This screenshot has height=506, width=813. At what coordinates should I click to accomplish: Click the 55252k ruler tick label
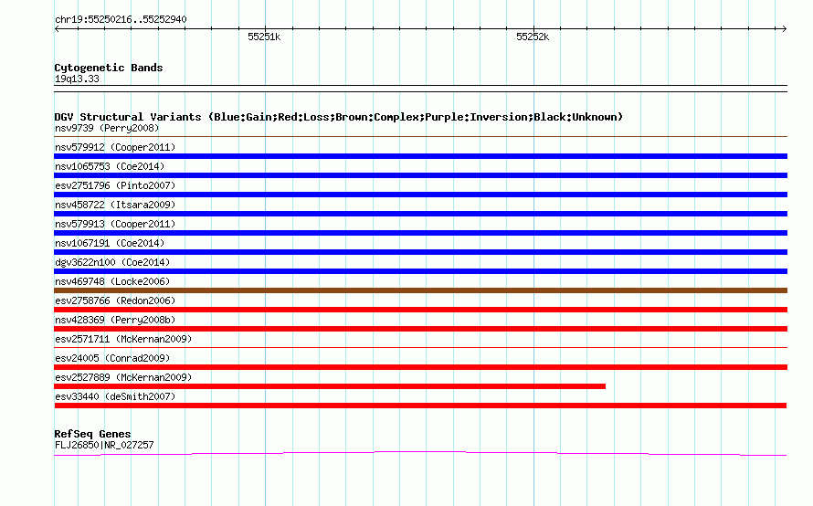point(533,37)
